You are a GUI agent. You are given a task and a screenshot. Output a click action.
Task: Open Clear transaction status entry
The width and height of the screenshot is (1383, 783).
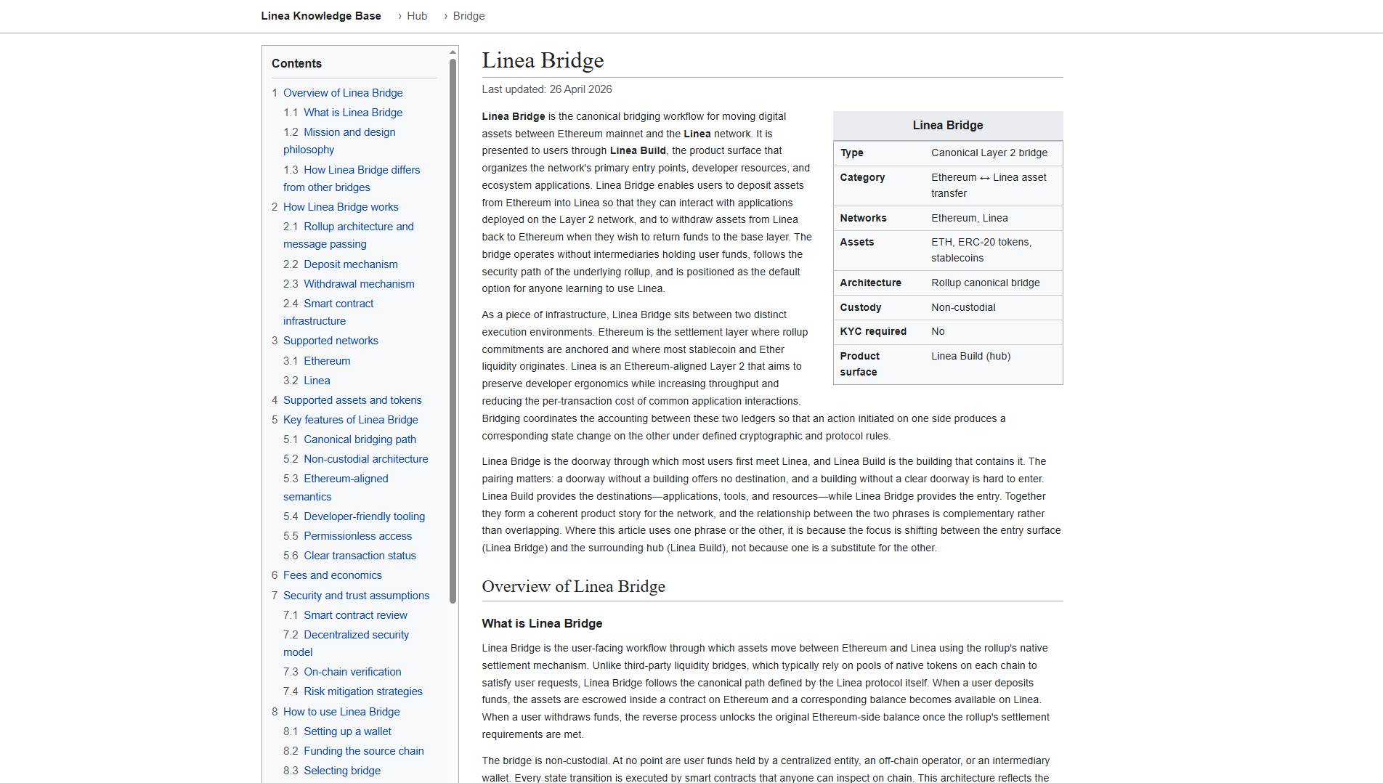360,556
